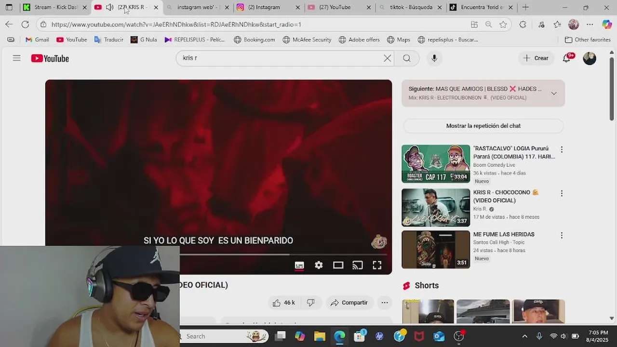Open the Favorites list star icon

[558, 24]
